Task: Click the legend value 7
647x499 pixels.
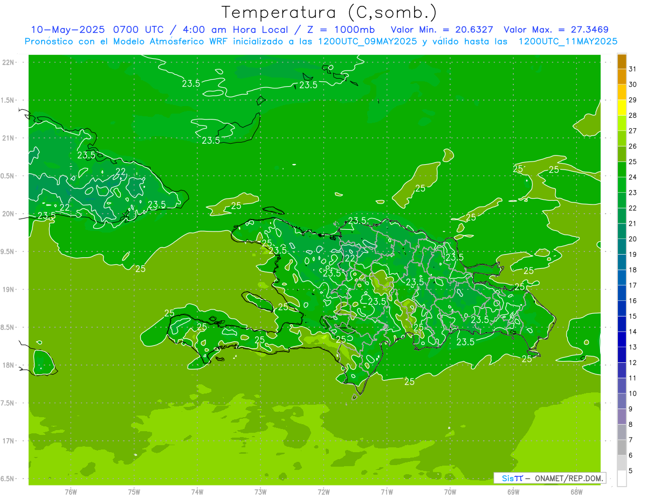Action: click(x=631, y=440)
